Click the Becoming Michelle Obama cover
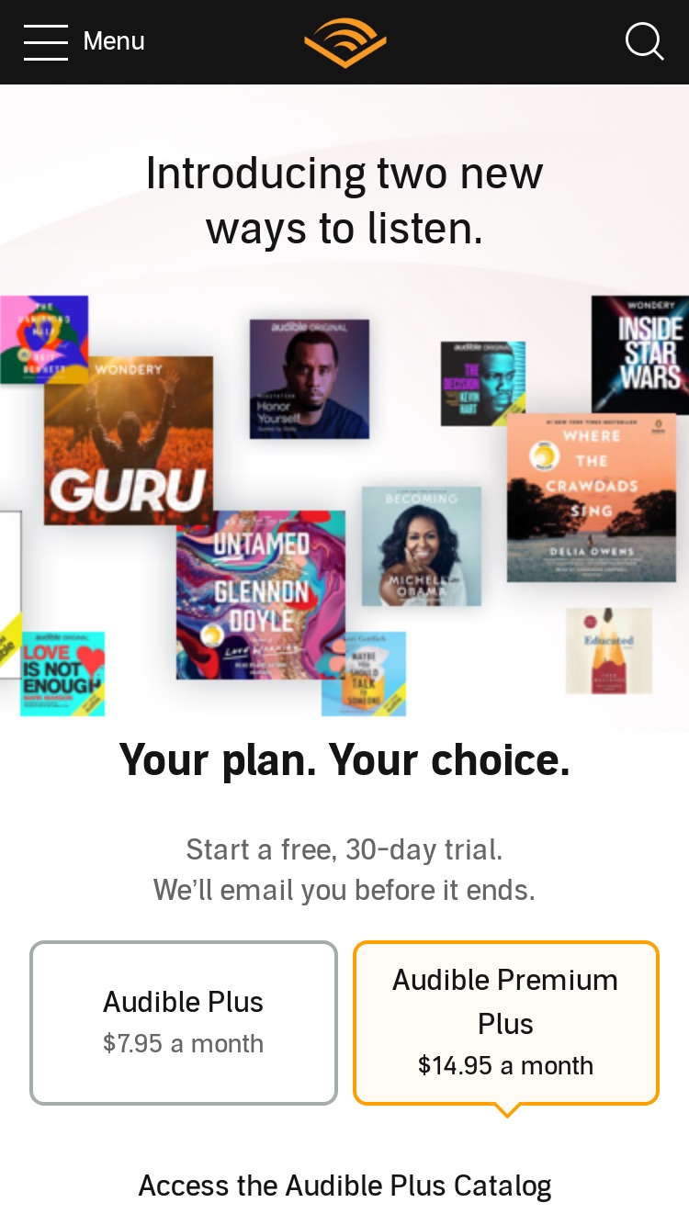The image size is (689, 1225). click(422, 545)
